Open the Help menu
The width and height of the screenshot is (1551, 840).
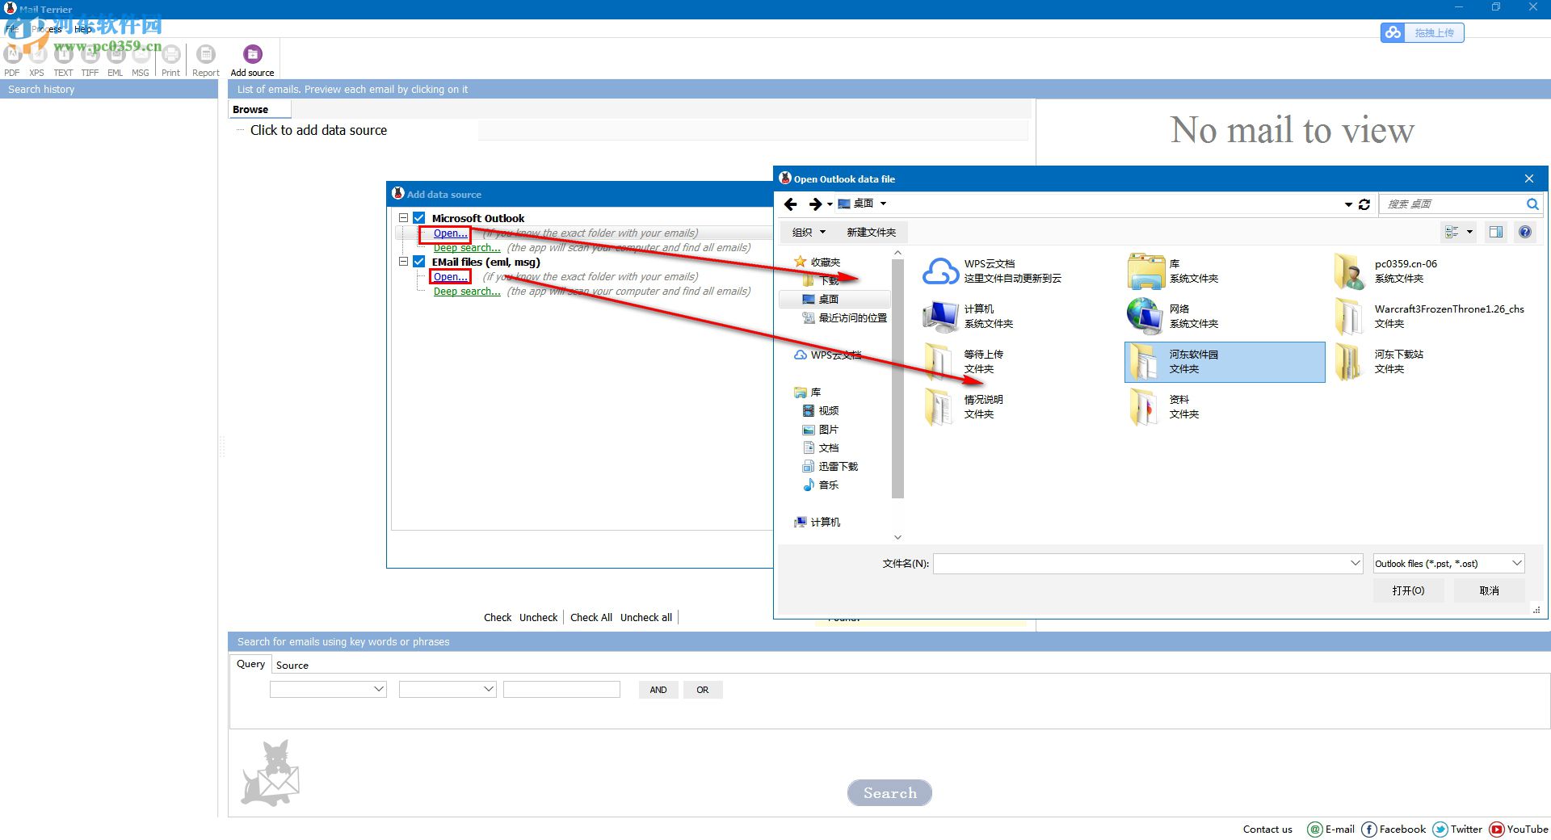click(83, 29)
